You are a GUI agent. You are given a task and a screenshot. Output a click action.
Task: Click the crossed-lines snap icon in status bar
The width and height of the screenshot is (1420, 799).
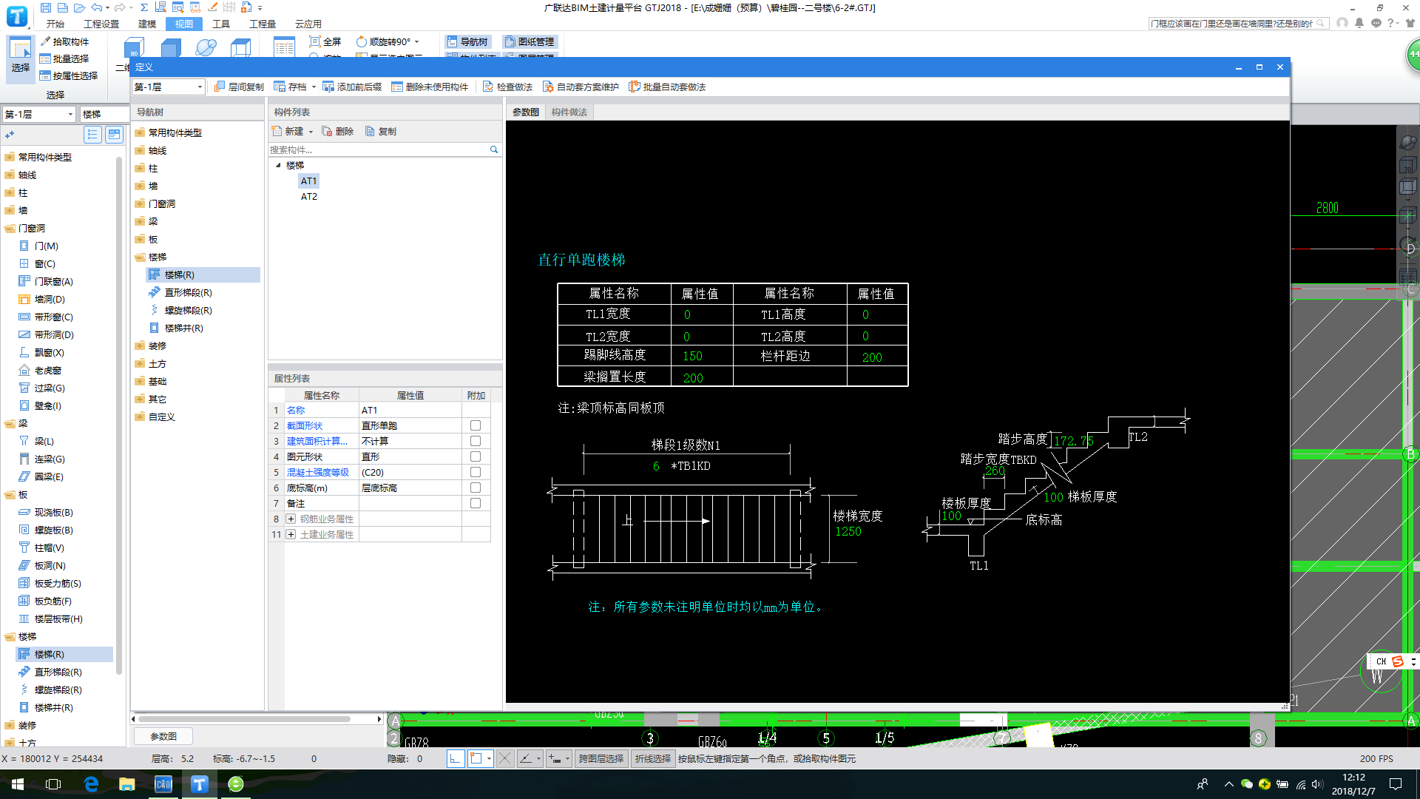pos(504,758)
